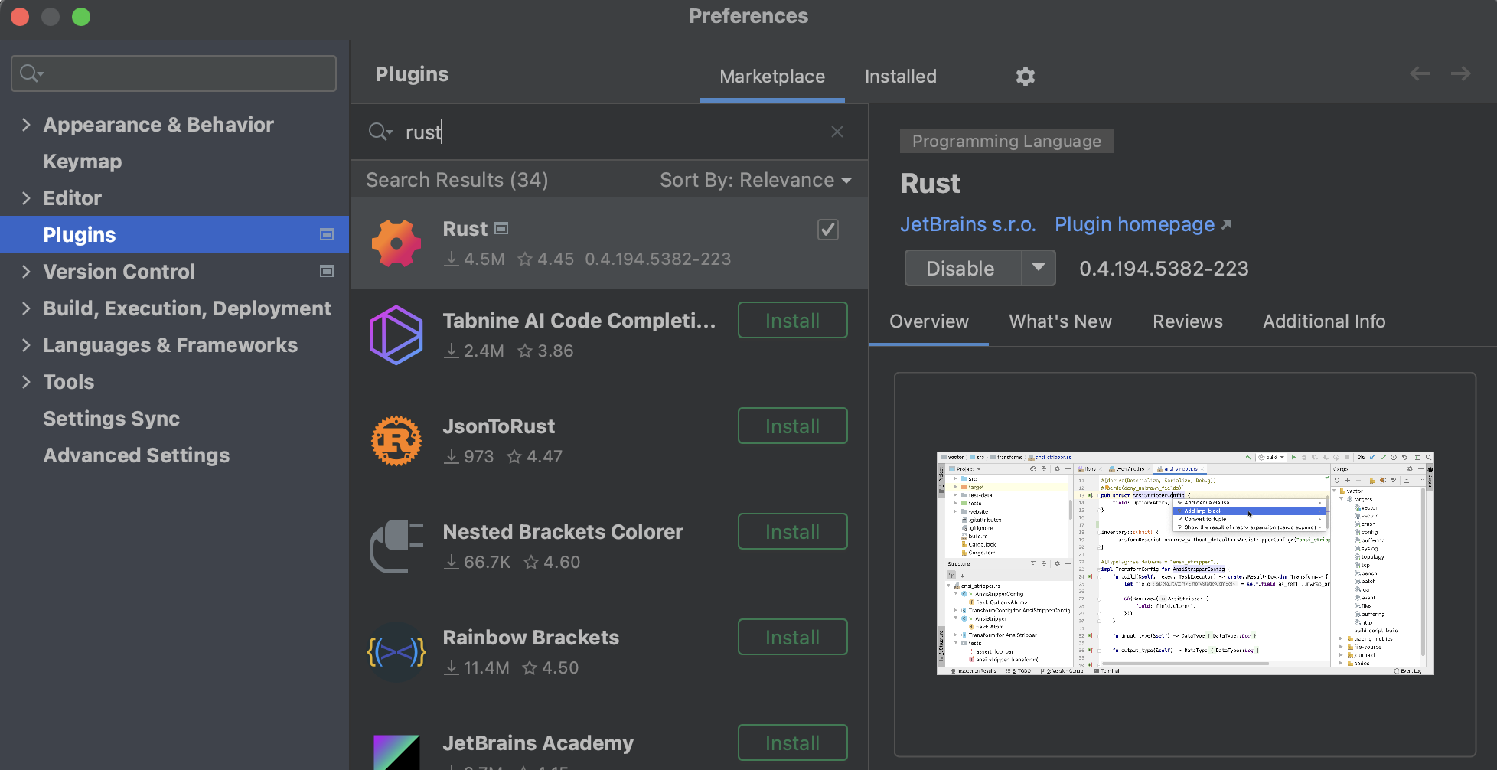Screen dimensions: 1497x770
Task: Open the Plugin homepage link
Action: (x=1134, y=225)
